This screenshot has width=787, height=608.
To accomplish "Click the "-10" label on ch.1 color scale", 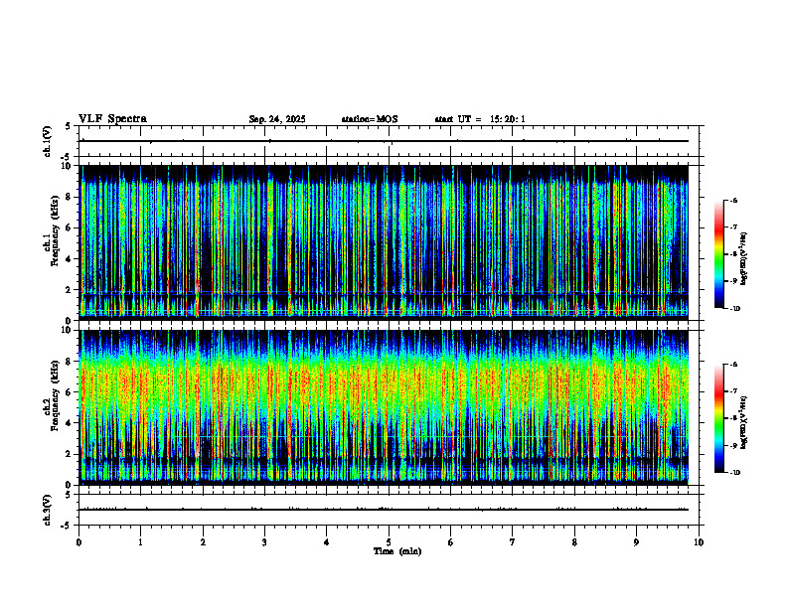I will point(734,309).
